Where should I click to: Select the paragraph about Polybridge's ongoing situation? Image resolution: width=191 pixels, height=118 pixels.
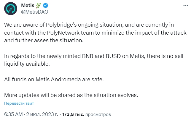click(x=95, y=33)
